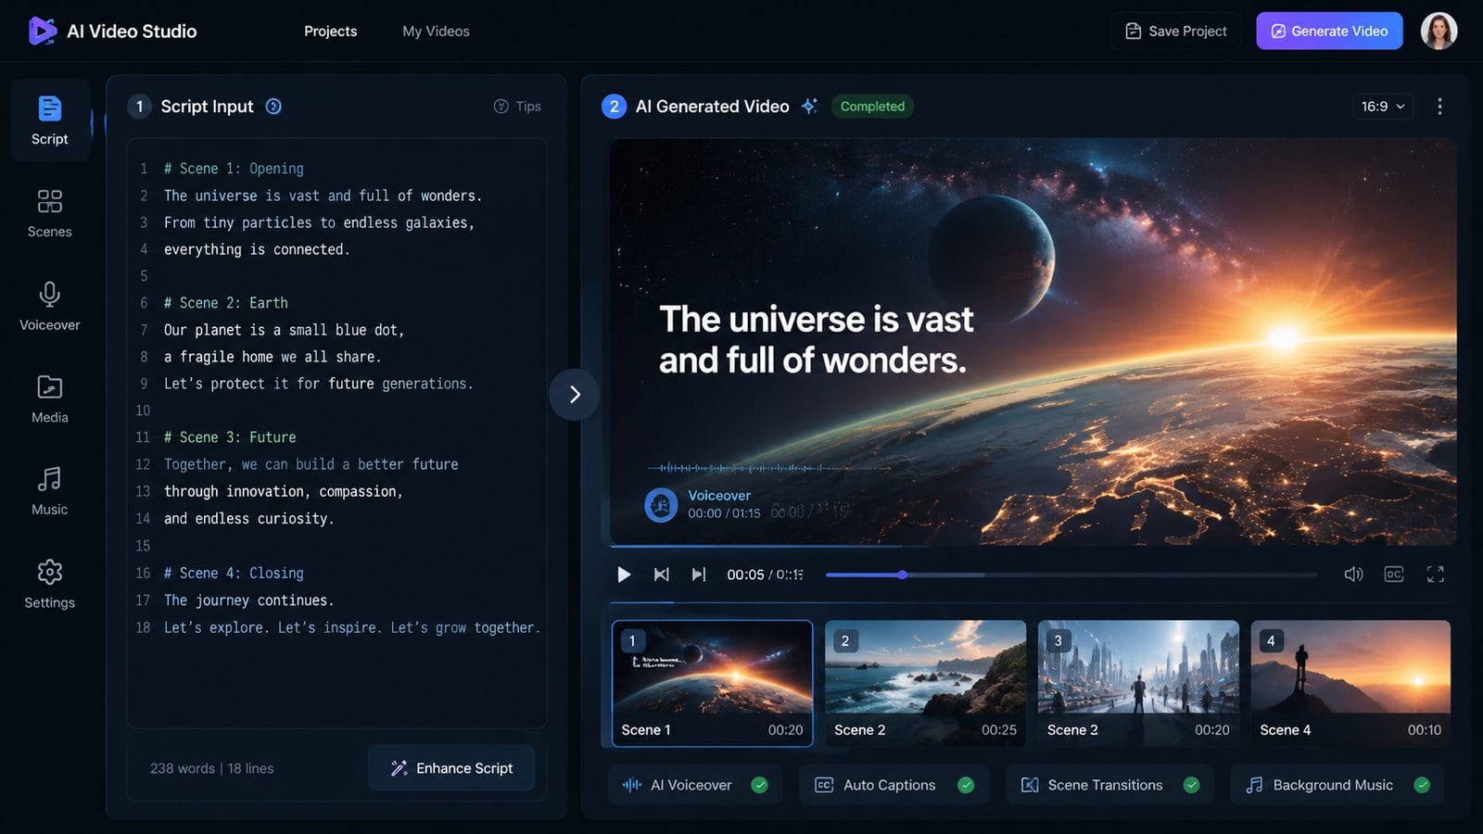Open the Music sidebar section
Image resolution: width=1483 pixels, height=834 pixels.
click(x=50, y=491)
